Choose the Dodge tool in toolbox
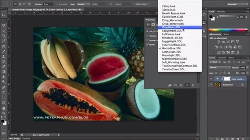The image size is (250, 140). pyautogui.click(x=4, y=82)
